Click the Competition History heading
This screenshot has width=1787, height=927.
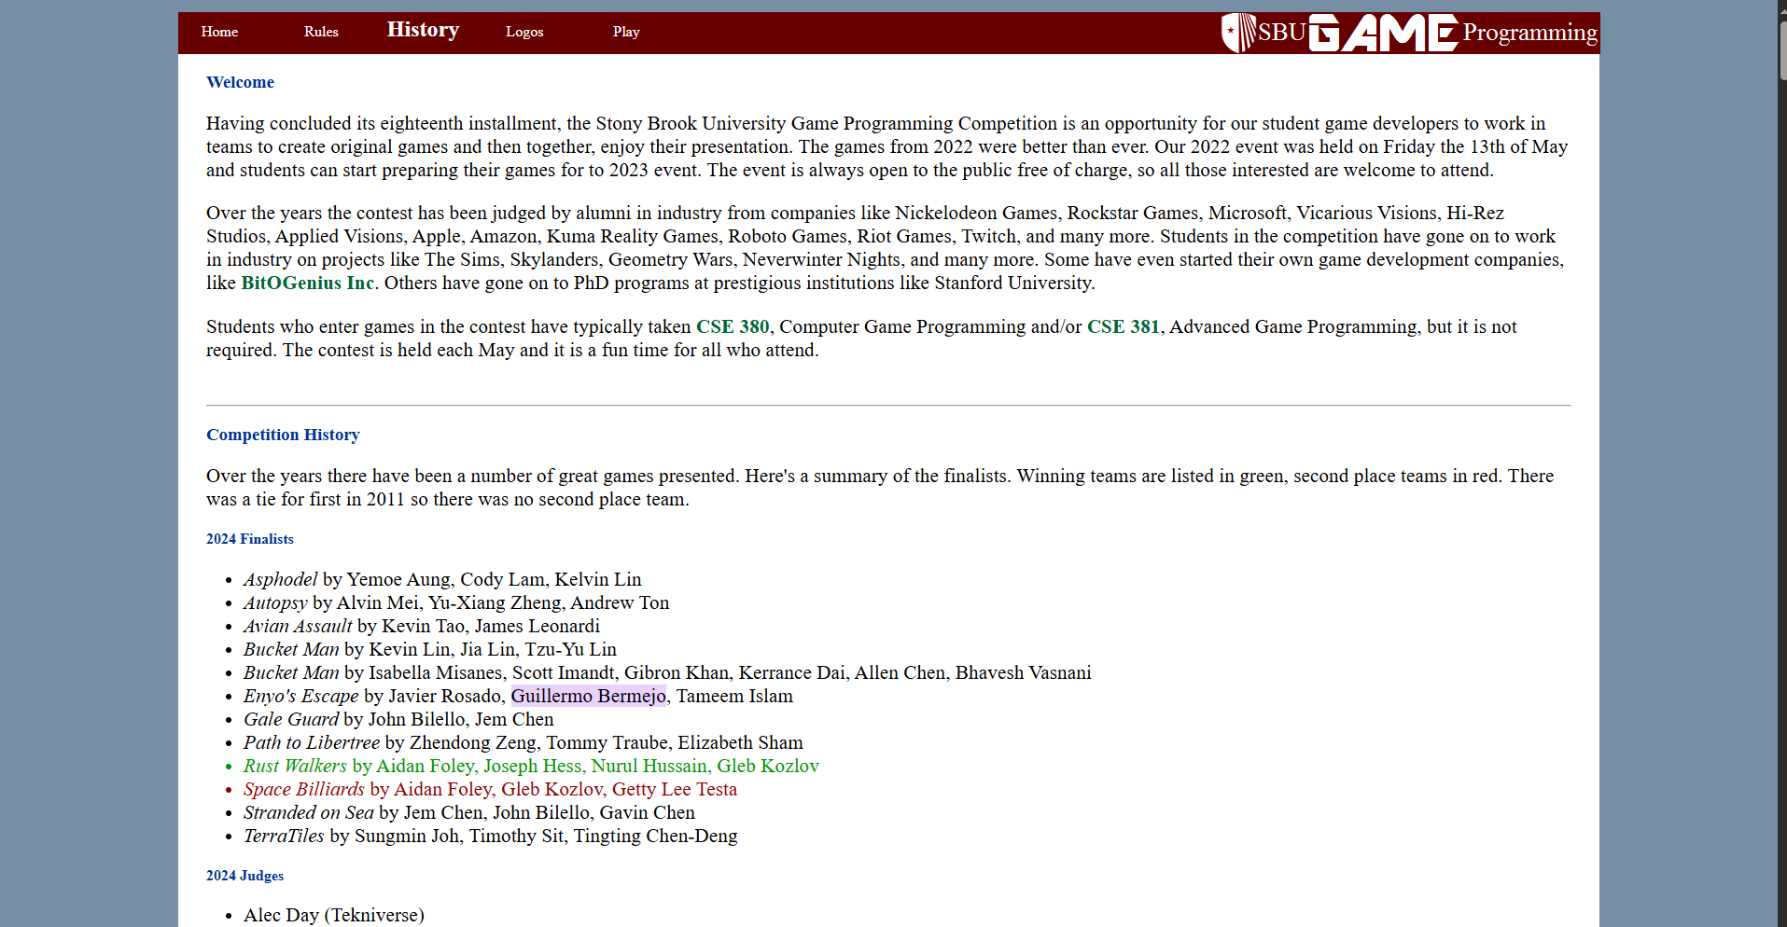click(283, 435)
